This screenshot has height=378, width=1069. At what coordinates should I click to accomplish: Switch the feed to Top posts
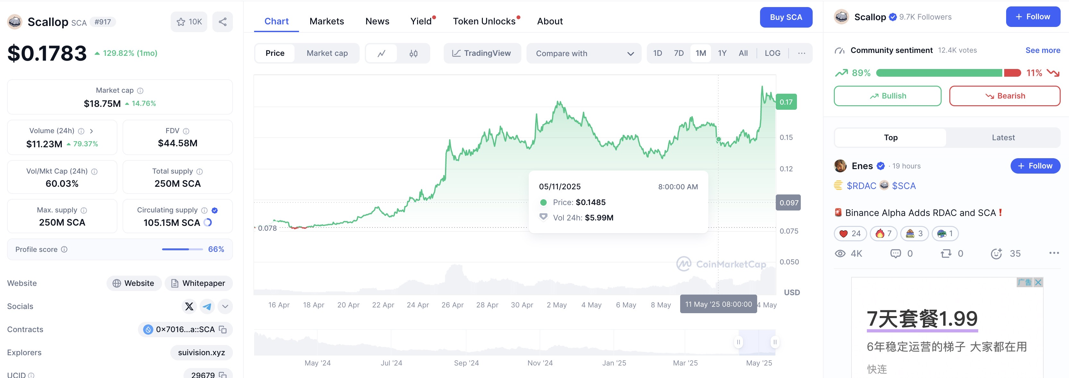tap(891, 137)
